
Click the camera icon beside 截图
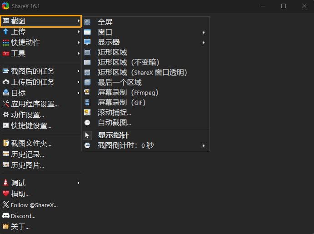pyautogui.click(x=6, y=20)
